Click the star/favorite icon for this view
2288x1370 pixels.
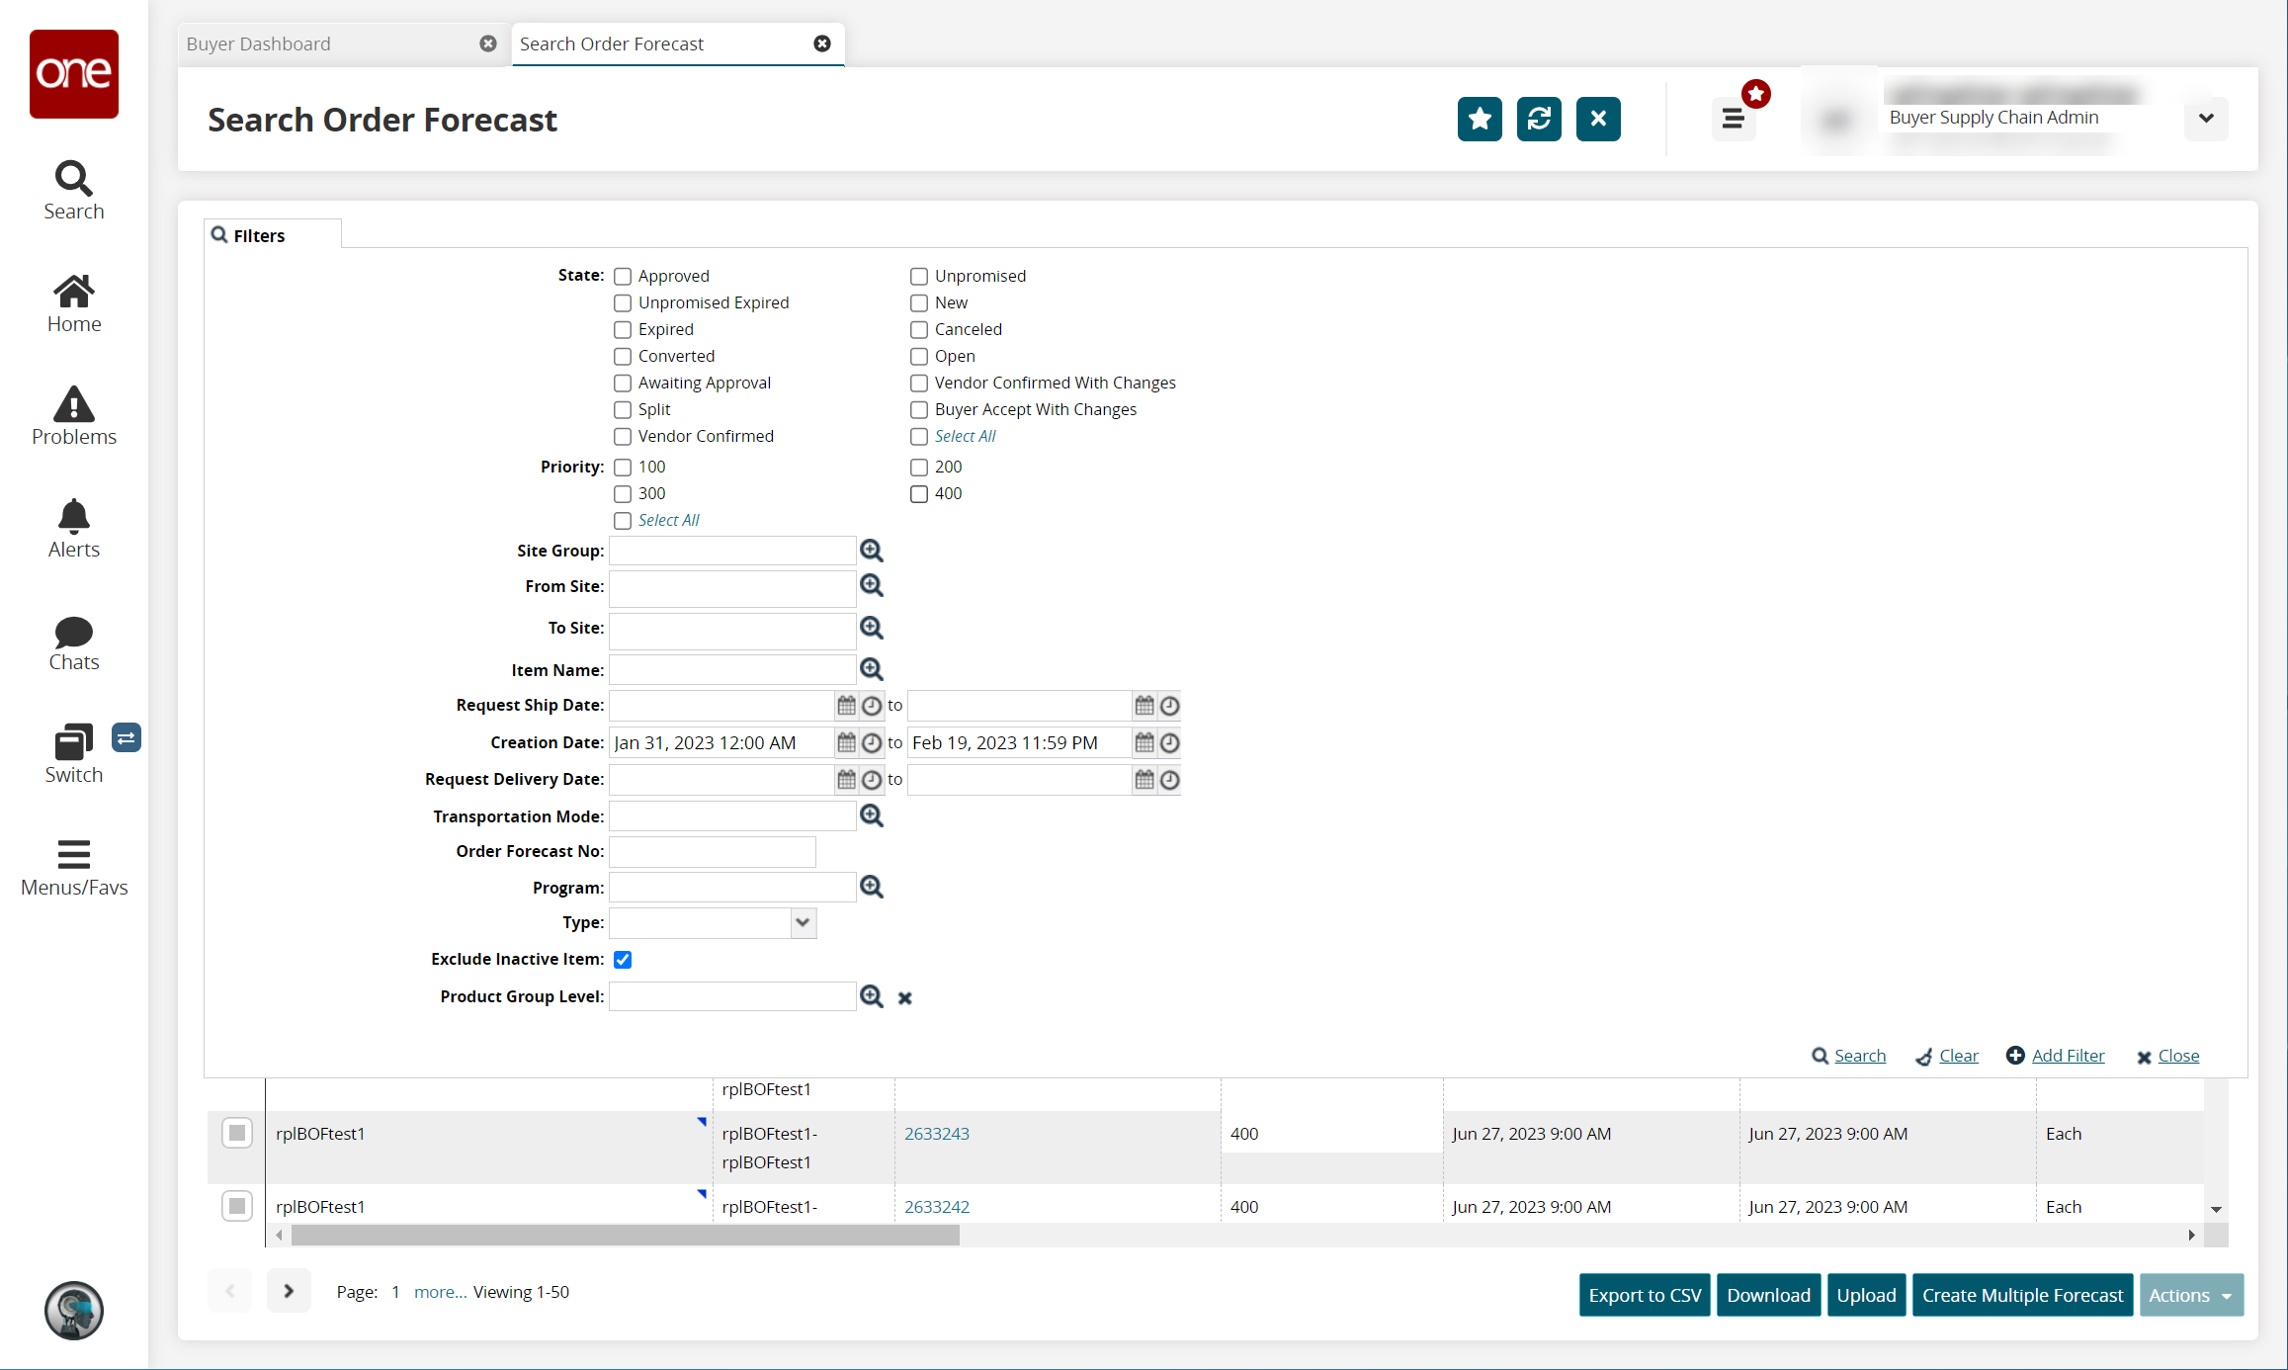coord(1480,119)
